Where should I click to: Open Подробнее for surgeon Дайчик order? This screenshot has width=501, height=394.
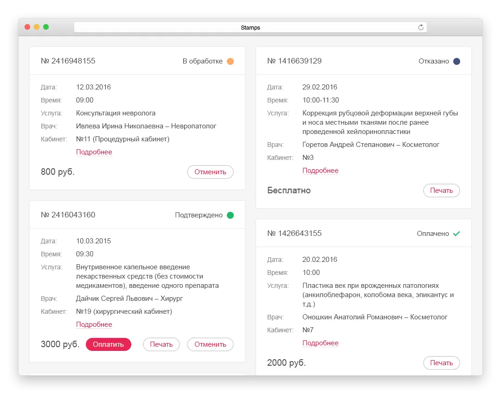tap(94, 324)
